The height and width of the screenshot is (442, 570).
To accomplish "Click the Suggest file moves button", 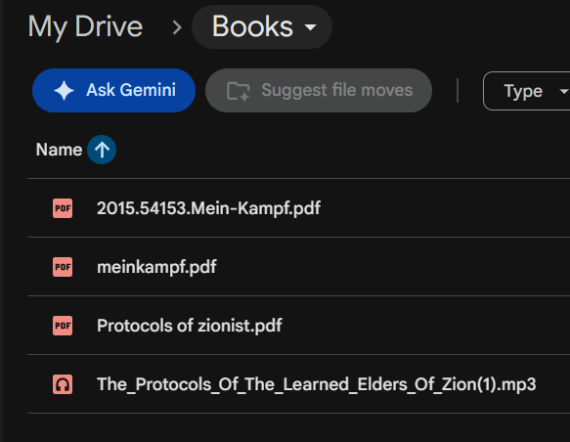I will (x=319, y=91).
